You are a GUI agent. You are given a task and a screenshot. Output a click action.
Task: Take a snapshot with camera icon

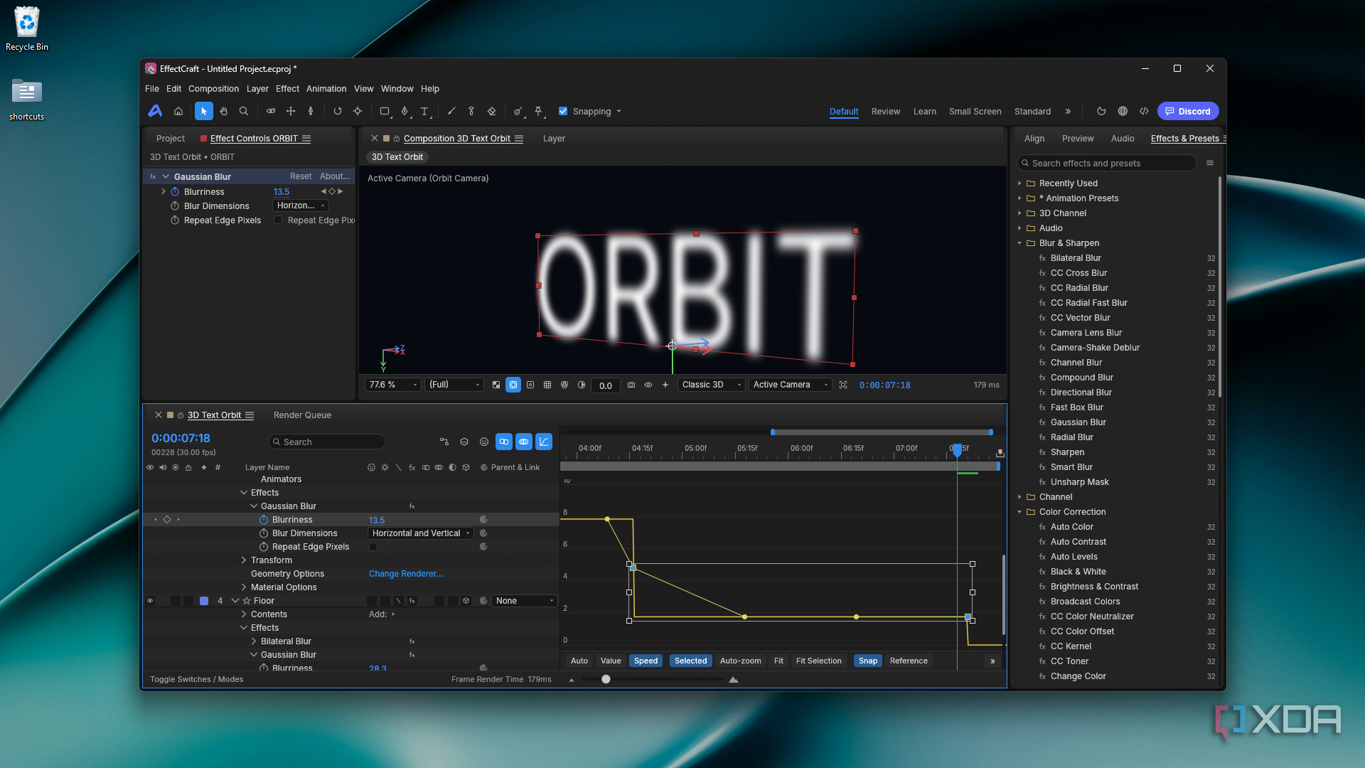pyautogui.click(x=631, y=385)
